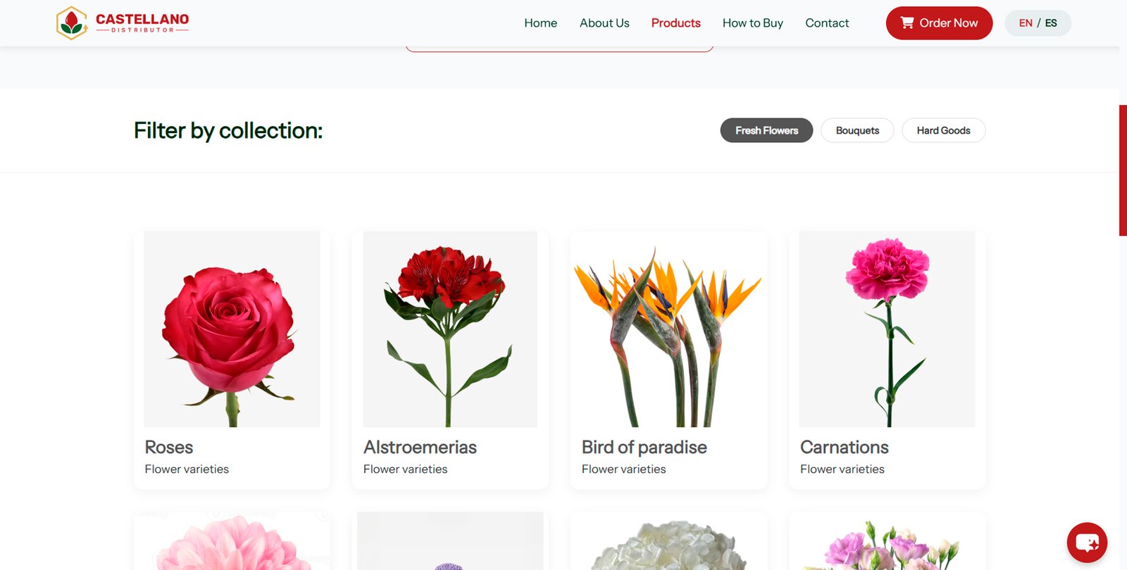Viewport: 1127px width, 570px height.
Task: Click the Order Now button
Action: [939, 23]
